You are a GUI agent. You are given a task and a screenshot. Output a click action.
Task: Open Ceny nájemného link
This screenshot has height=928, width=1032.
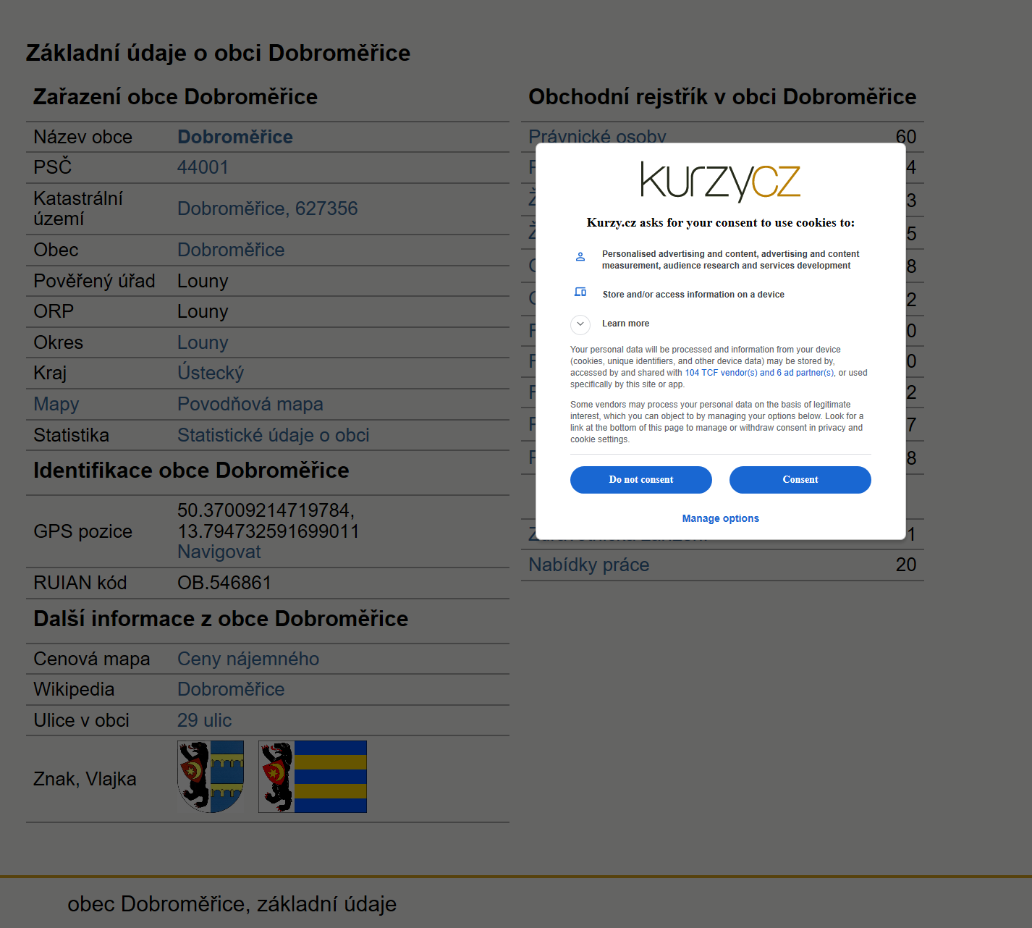point(248,659)
